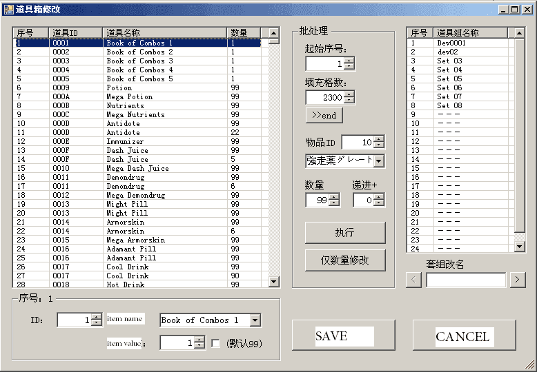Click set list scrollbar up arrow
This screenshot has width=537, height=372.
(x=520, y=33)
